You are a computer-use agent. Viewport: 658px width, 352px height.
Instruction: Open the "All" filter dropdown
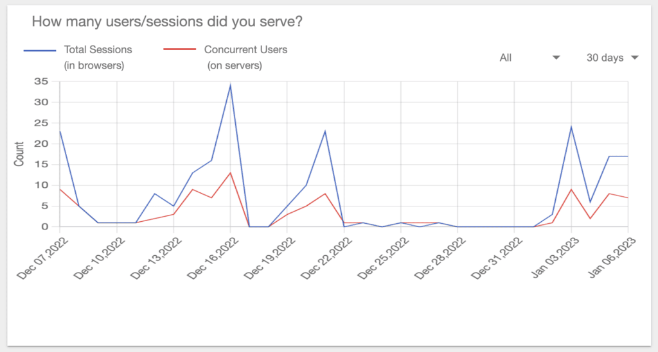coord(529,58)
